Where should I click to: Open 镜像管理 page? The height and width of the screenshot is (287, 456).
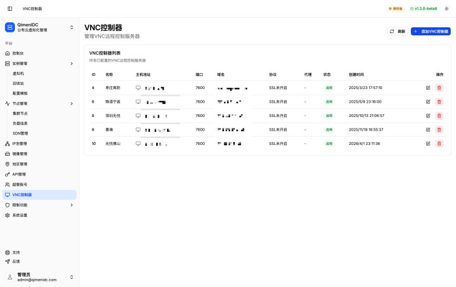tap(39, 153)
